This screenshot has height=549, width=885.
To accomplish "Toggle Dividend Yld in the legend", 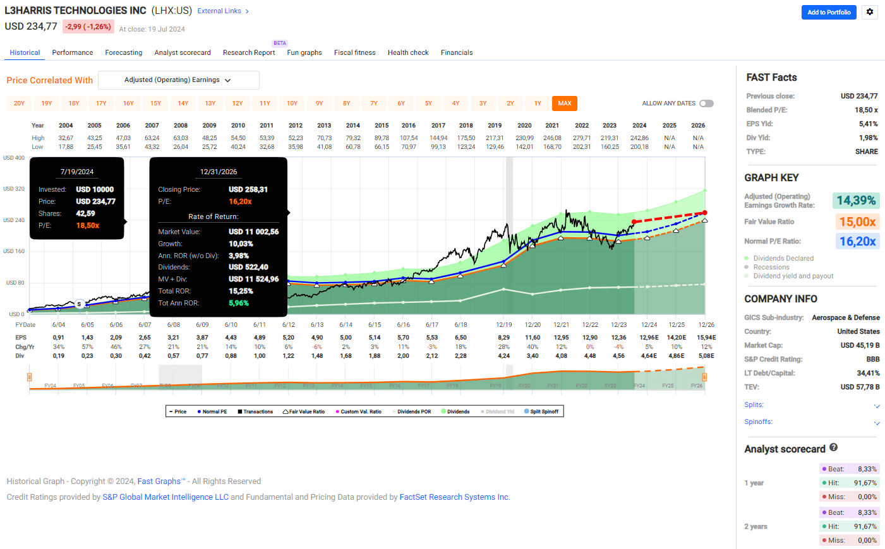I will [x=498, y=411].
